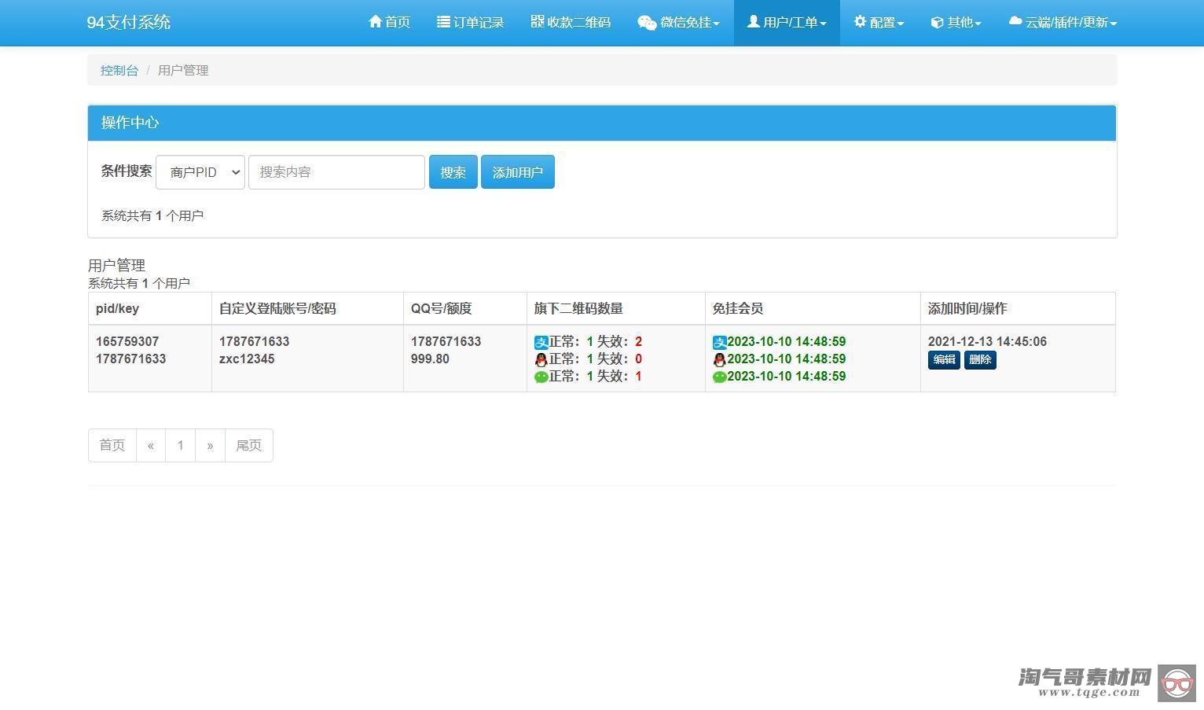Click the QR code icon beside 收款二维码
The width and height of the screenshot is (1204, 710).
[538, 21]
